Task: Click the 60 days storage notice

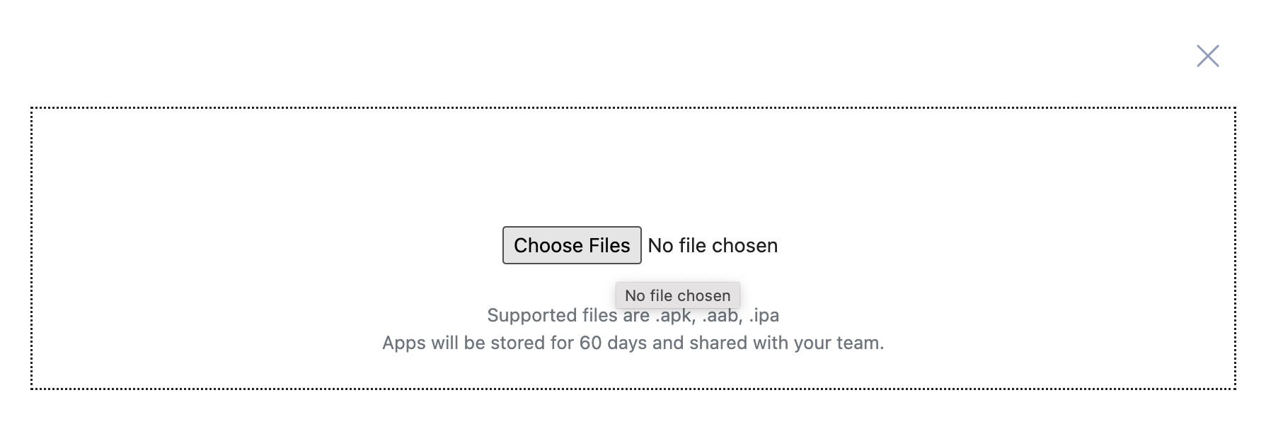Action: (x=633, y=342)
